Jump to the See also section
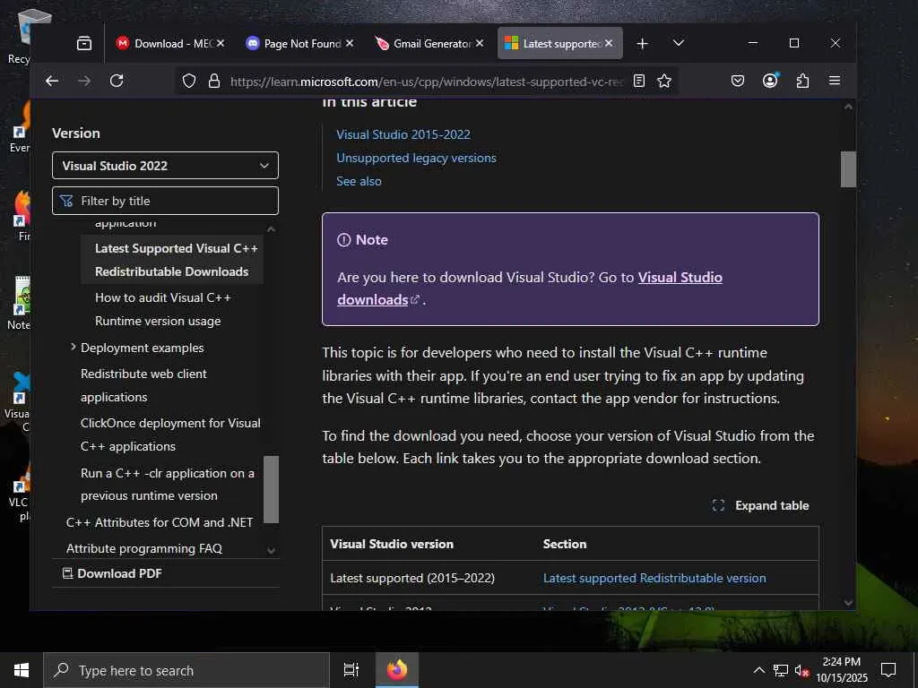This screenshot has height=688, width=918. [359, 181]
